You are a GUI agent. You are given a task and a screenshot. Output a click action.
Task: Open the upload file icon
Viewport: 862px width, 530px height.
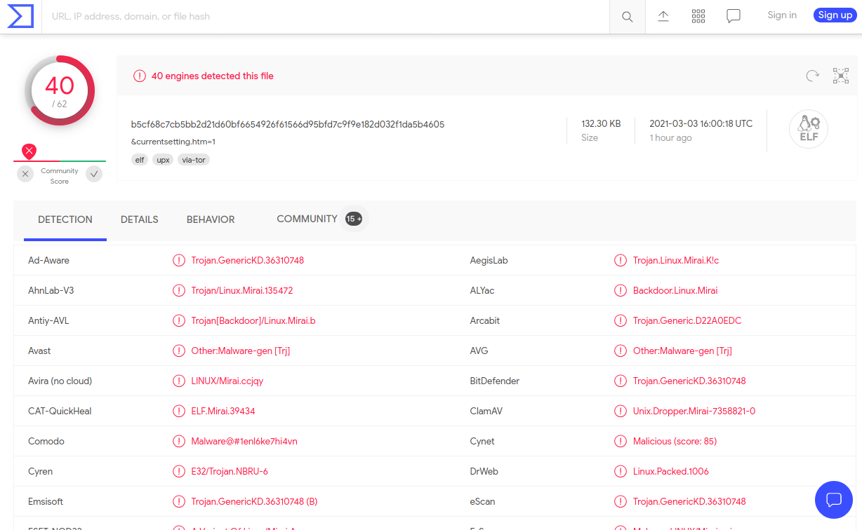(663, 16)
